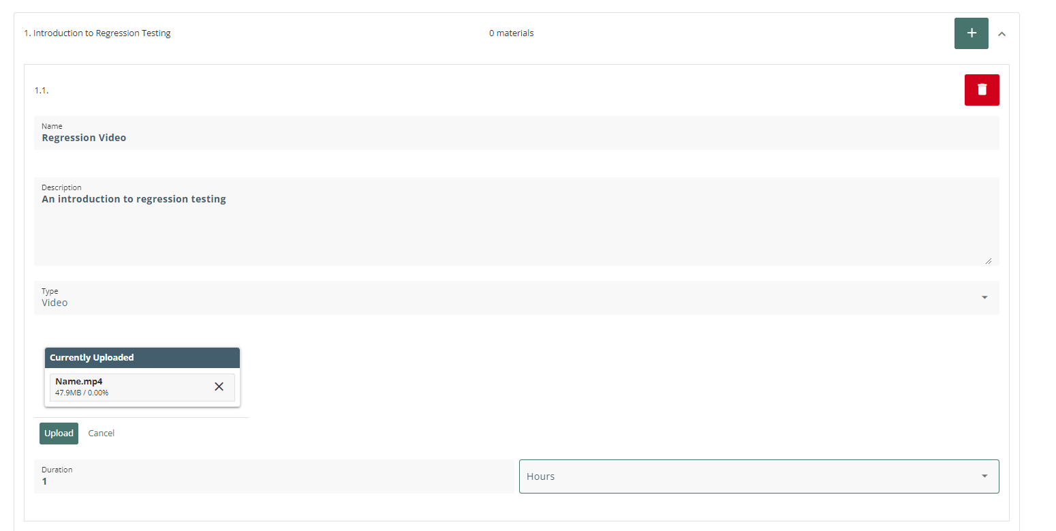
Task: Click the 1.1. material number label
Action: pyautogui.click(x=42, y=91)
